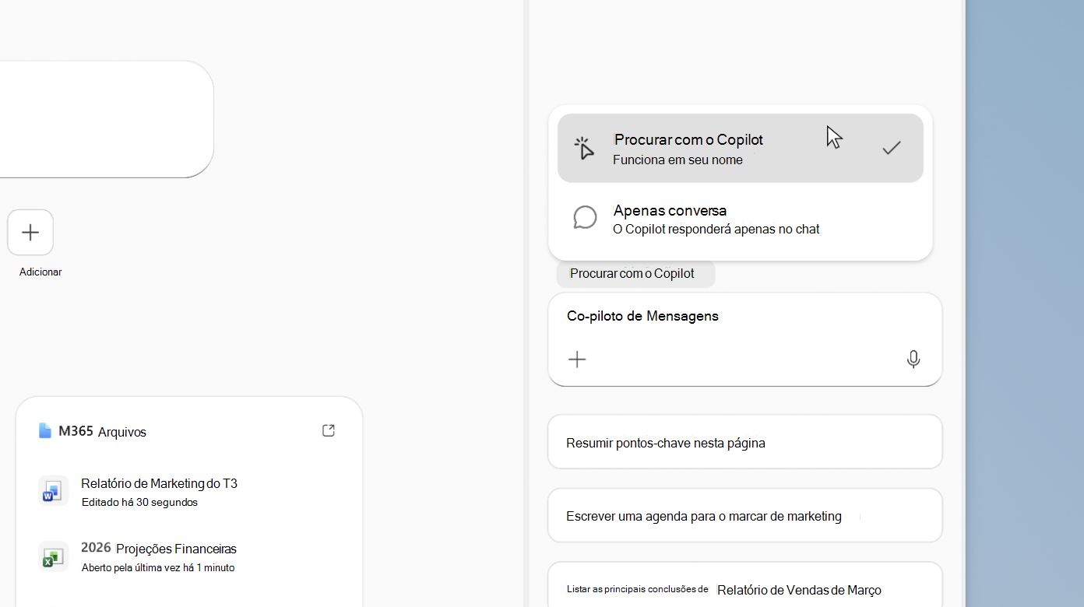Screen dimensions: 1084x607
Task: Click subtitle O Copilot responderá apenas no chat
Action: pos(716,229)
